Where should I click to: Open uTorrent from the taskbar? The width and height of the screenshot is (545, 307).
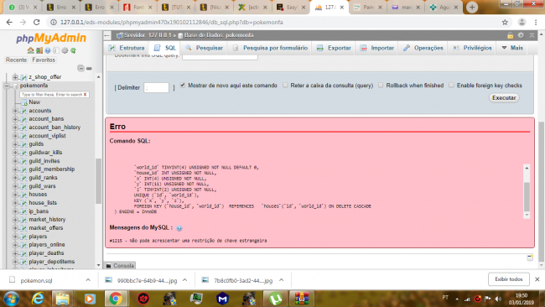tap(275, 299)
